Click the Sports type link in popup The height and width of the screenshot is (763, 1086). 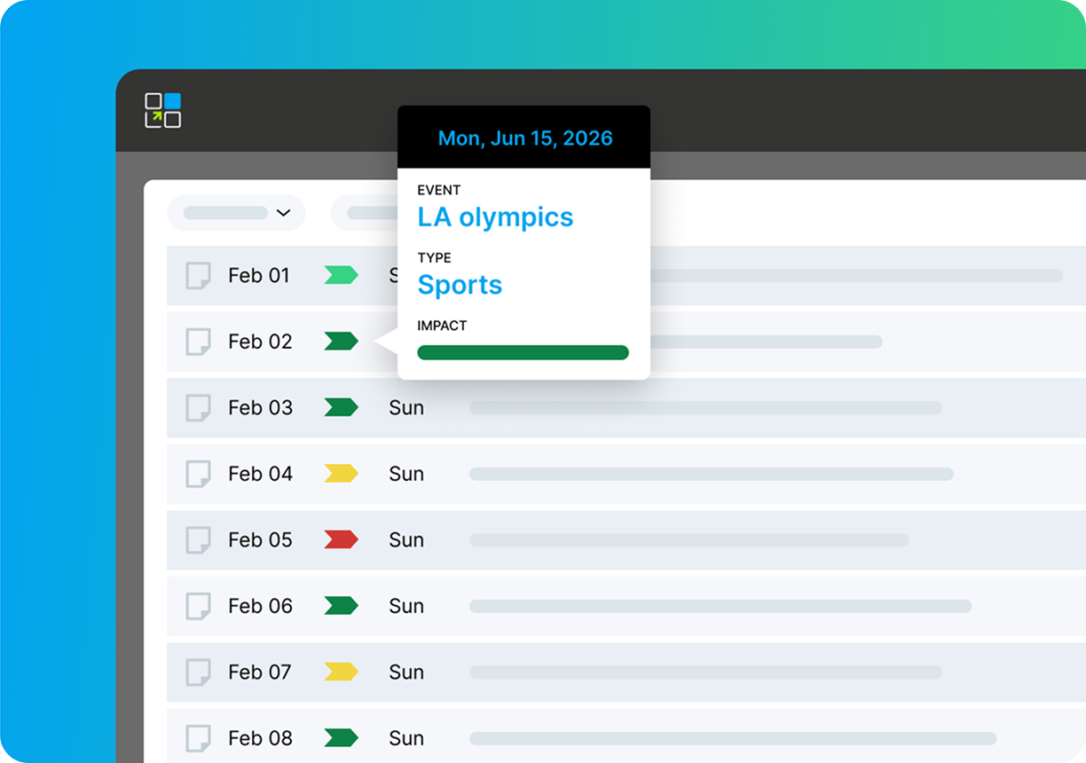click(x=460, y=285)
